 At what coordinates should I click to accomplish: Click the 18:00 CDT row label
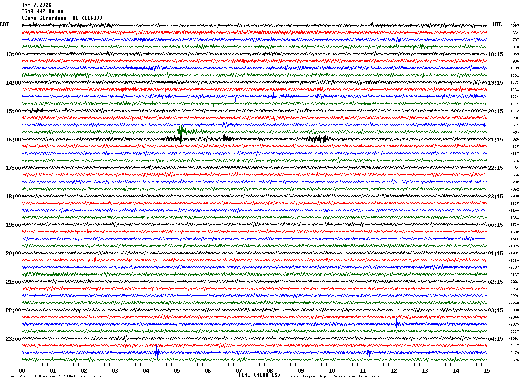(x=13, y=197)
